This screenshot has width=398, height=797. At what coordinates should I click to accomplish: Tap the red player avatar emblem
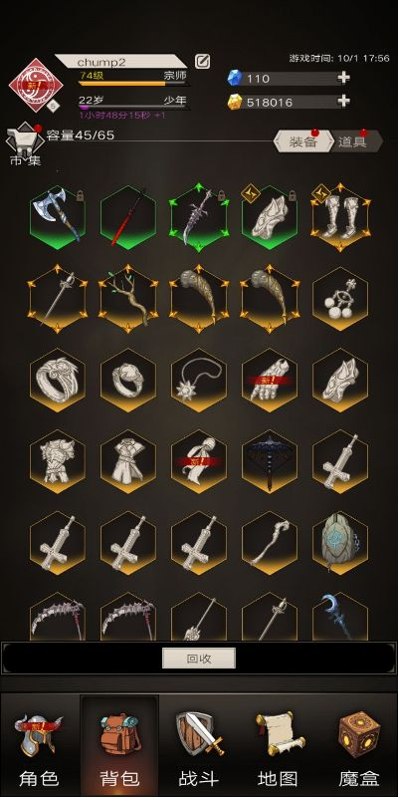pyautogui.click(x=36, y=85)
